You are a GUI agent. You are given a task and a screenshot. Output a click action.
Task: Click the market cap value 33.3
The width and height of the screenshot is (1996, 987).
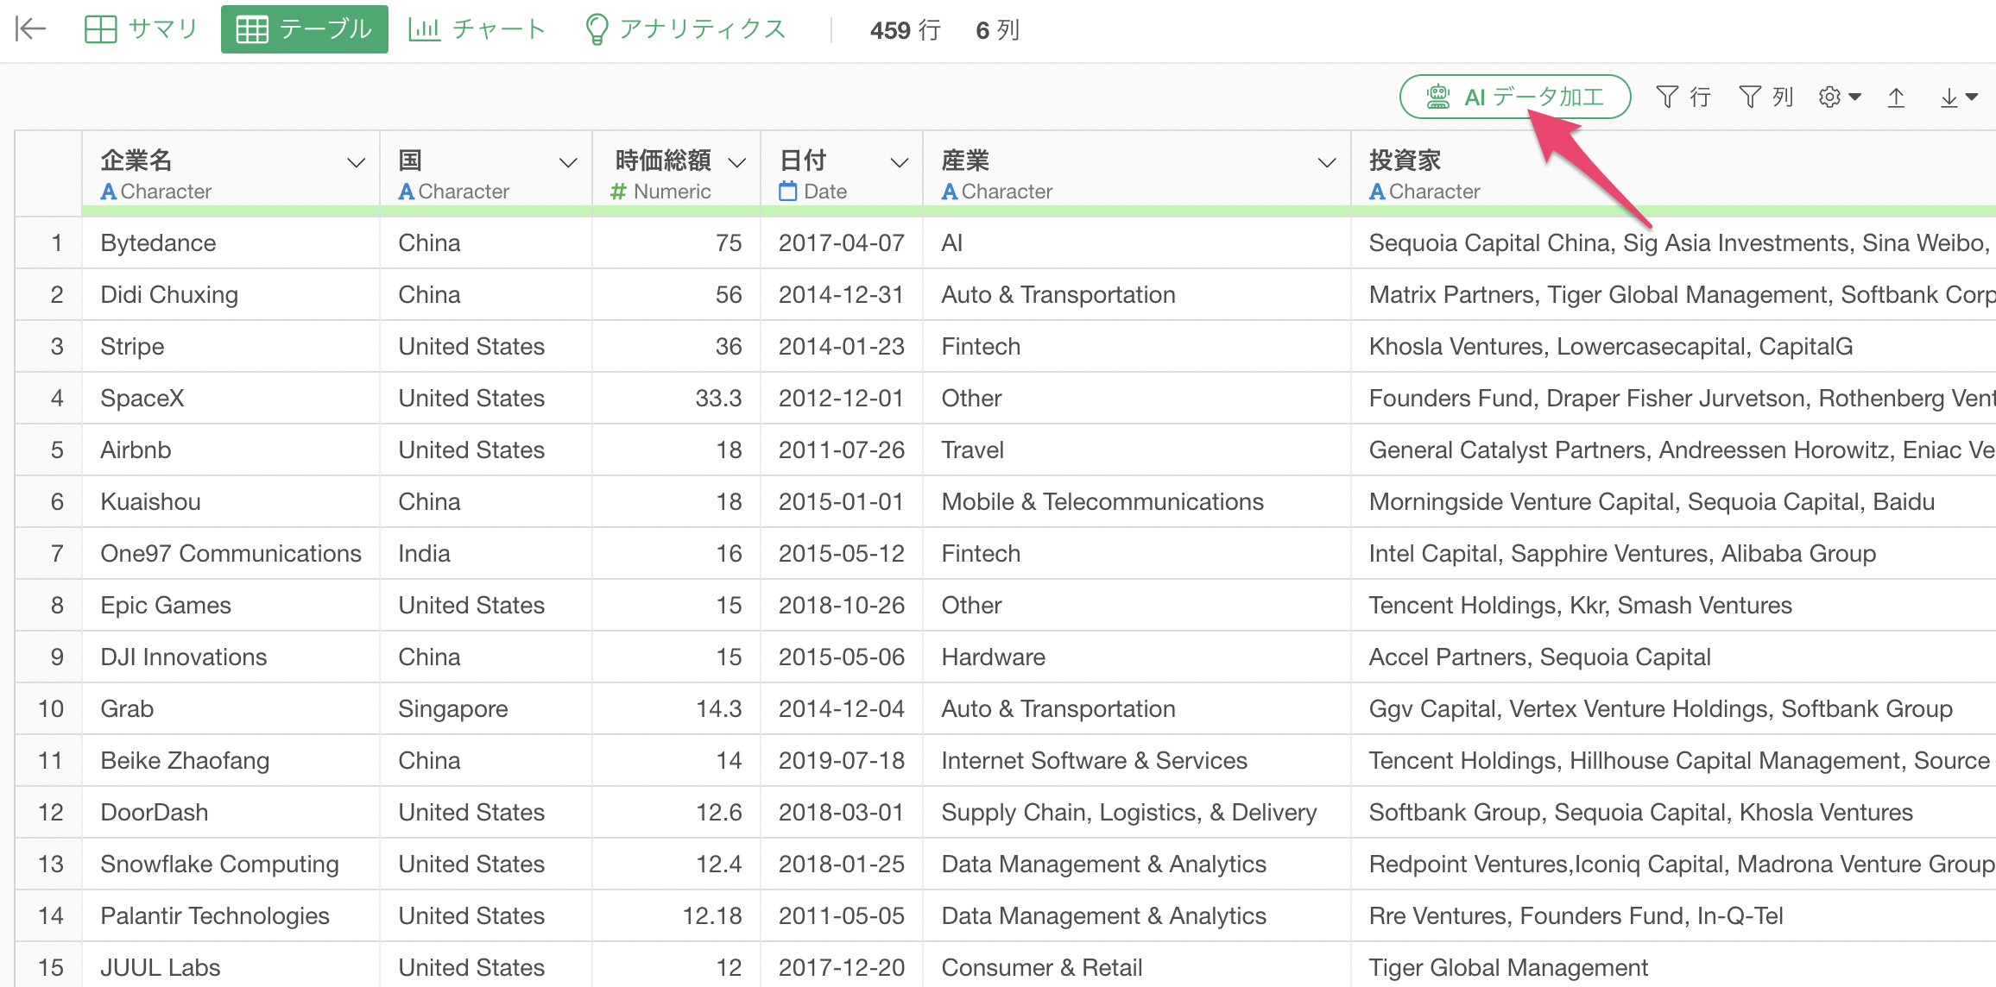(x=718, y=399)
